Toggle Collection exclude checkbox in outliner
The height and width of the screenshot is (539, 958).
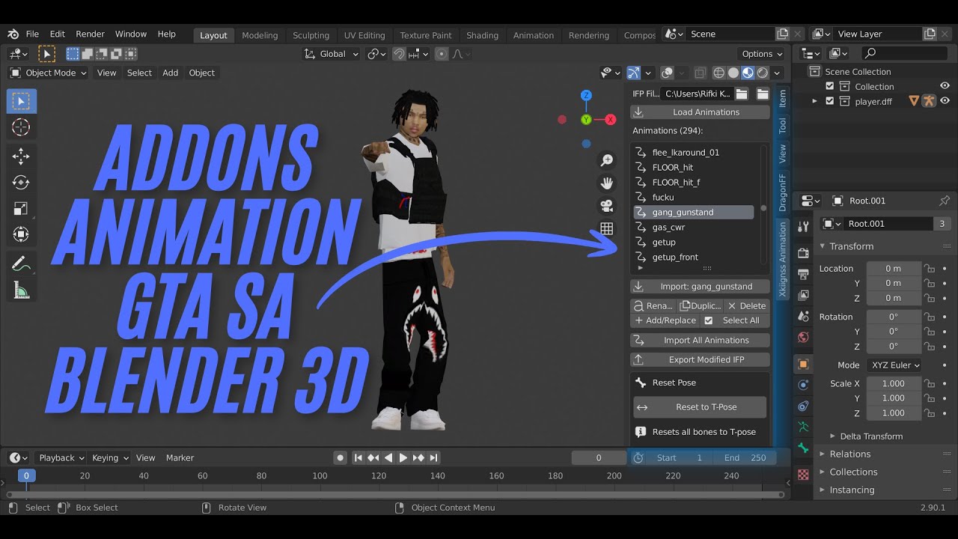829,86
